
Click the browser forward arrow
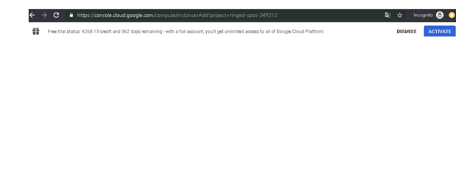point(44,15)
